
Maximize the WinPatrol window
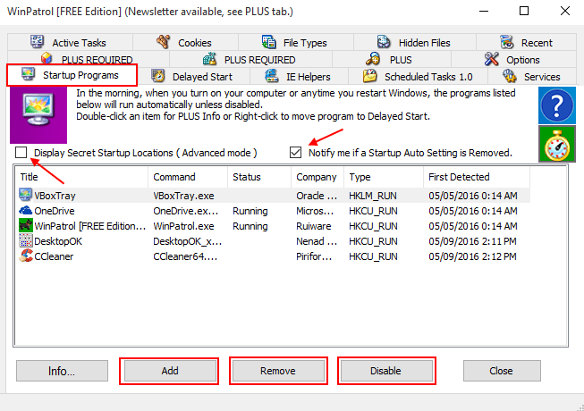point(524,11)
